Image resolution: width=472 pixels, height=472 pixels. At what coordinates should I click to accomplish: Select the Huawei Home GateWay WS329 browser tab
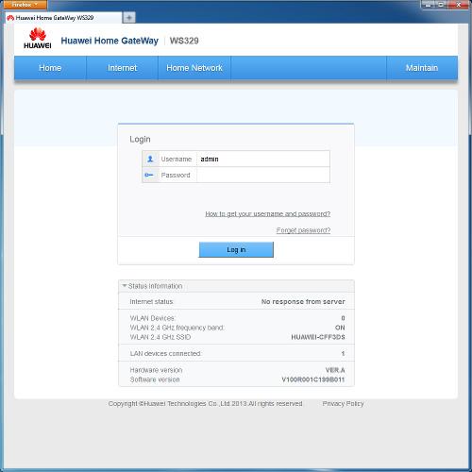[x=62, y=18]
